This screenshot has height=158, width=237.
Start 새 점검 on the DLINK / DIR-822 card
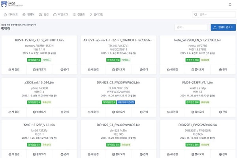(x=93, y=112)
